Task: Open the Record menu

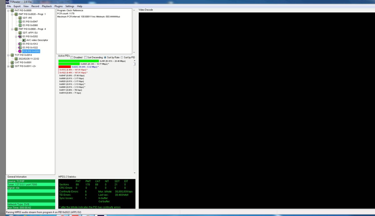Action: pos(35,6)
